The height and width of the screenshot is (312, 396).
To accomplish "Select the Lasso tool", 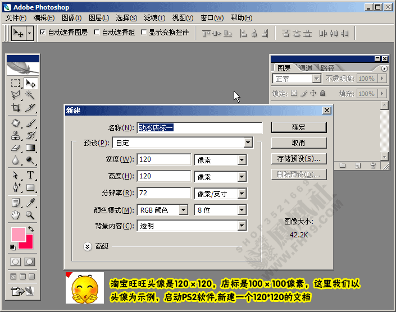I will point(15,95).
